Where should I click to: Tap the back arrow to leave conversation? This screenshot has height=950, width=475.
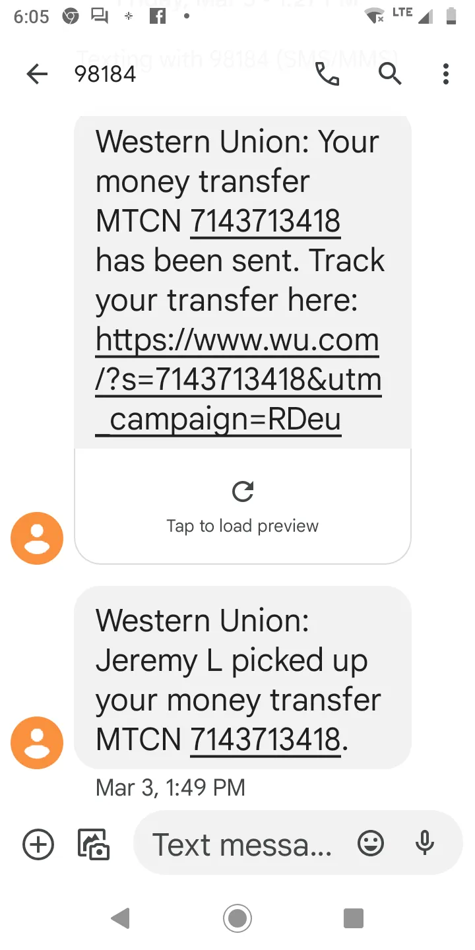point(37,74)
